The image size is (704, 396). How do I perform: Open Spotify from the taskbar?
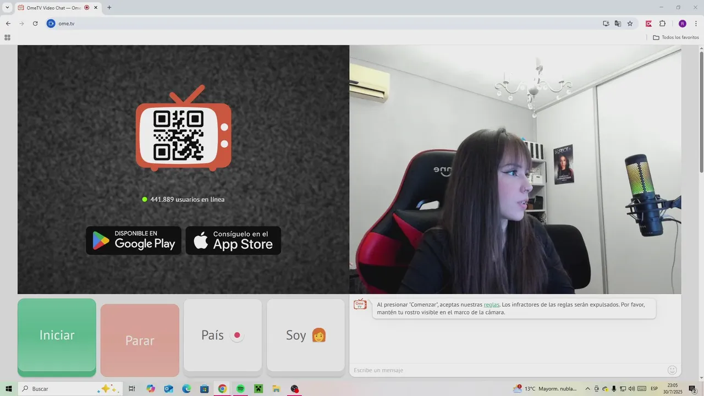pos(240,389)
